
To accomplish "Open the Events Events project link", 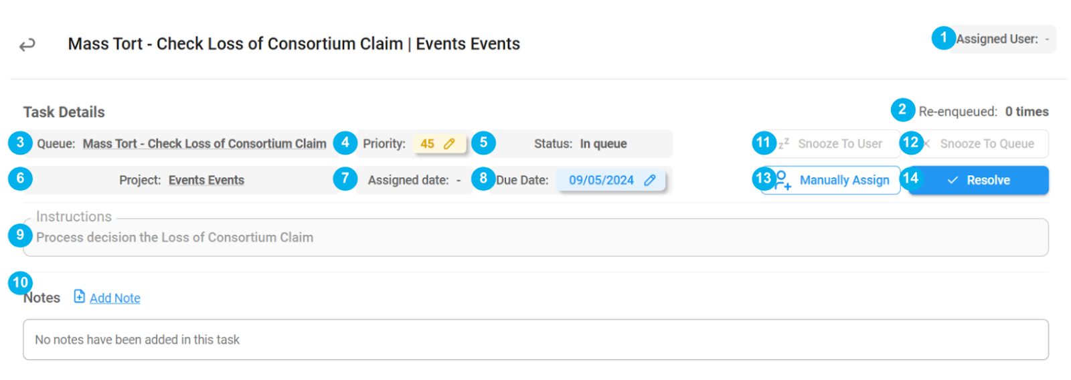I will click(206, 180).
